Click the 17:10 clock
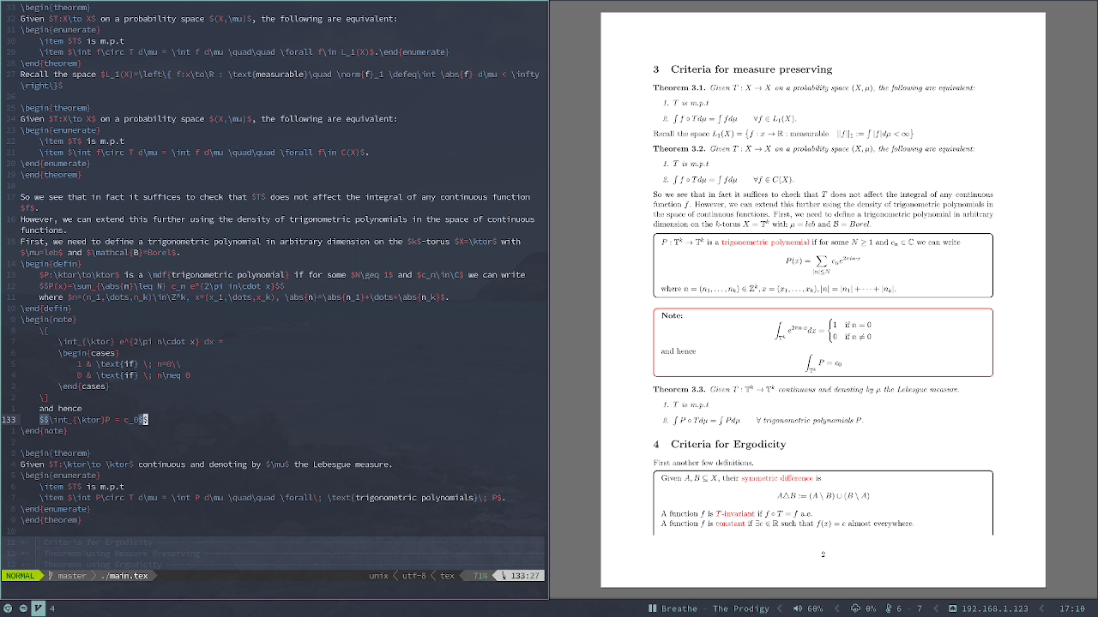1098x617 pixels. [1072, 608]
